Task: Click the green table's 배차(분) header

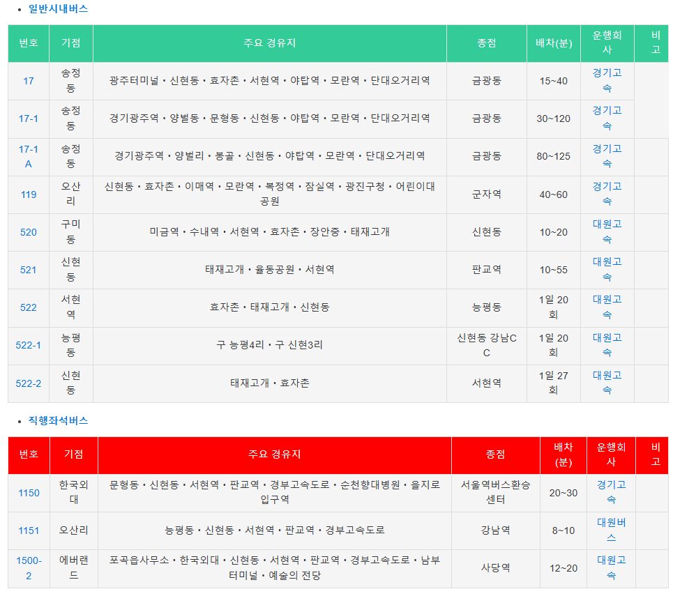Action: pos(554,43)
